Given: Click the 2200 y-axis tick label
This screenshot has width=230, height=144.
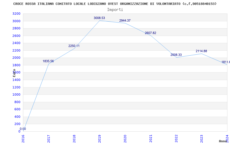Looking at the screenshot, I should 16,51.
